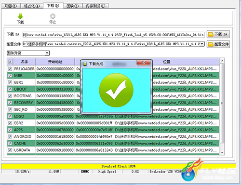Screen dimensions: 241x185
Task: Click the 0:02 elapsed time status entry
Action: 135,172
